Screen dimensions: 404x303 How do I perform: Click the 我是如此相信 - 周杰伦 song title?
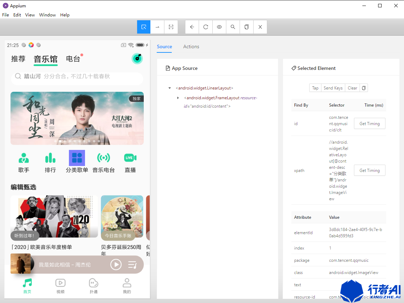pyautogui.click(x=65, y=265)
